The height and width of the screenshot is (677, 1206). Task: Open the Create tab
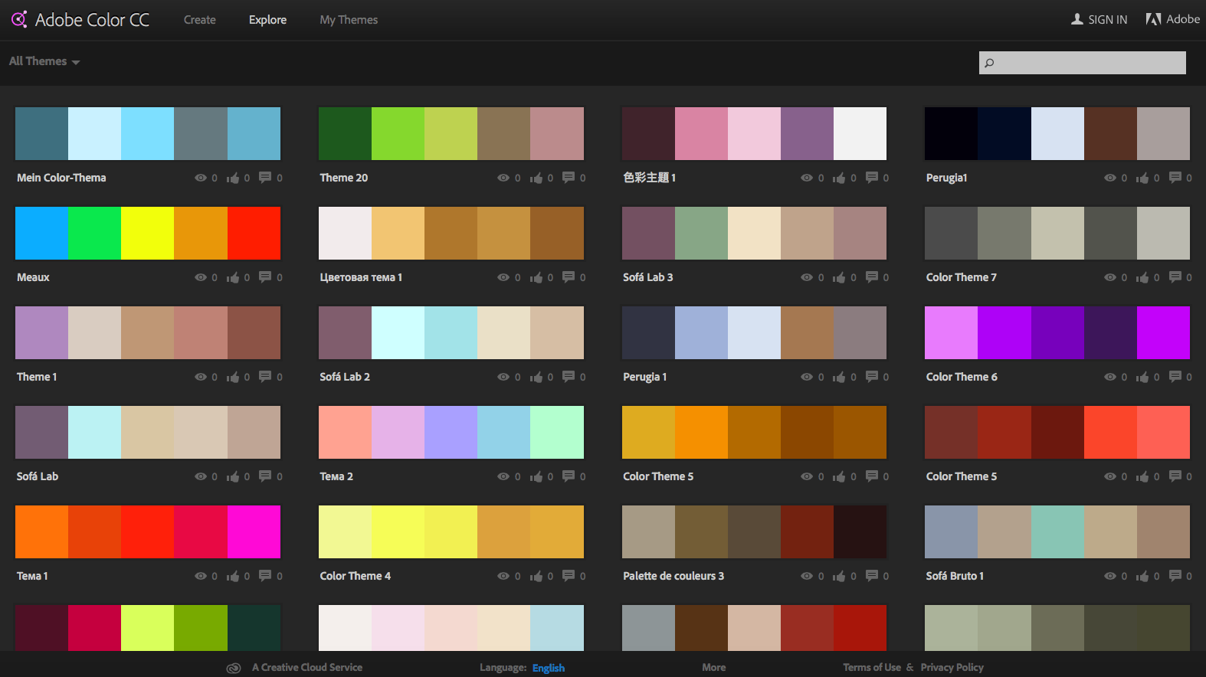point(200,20)
